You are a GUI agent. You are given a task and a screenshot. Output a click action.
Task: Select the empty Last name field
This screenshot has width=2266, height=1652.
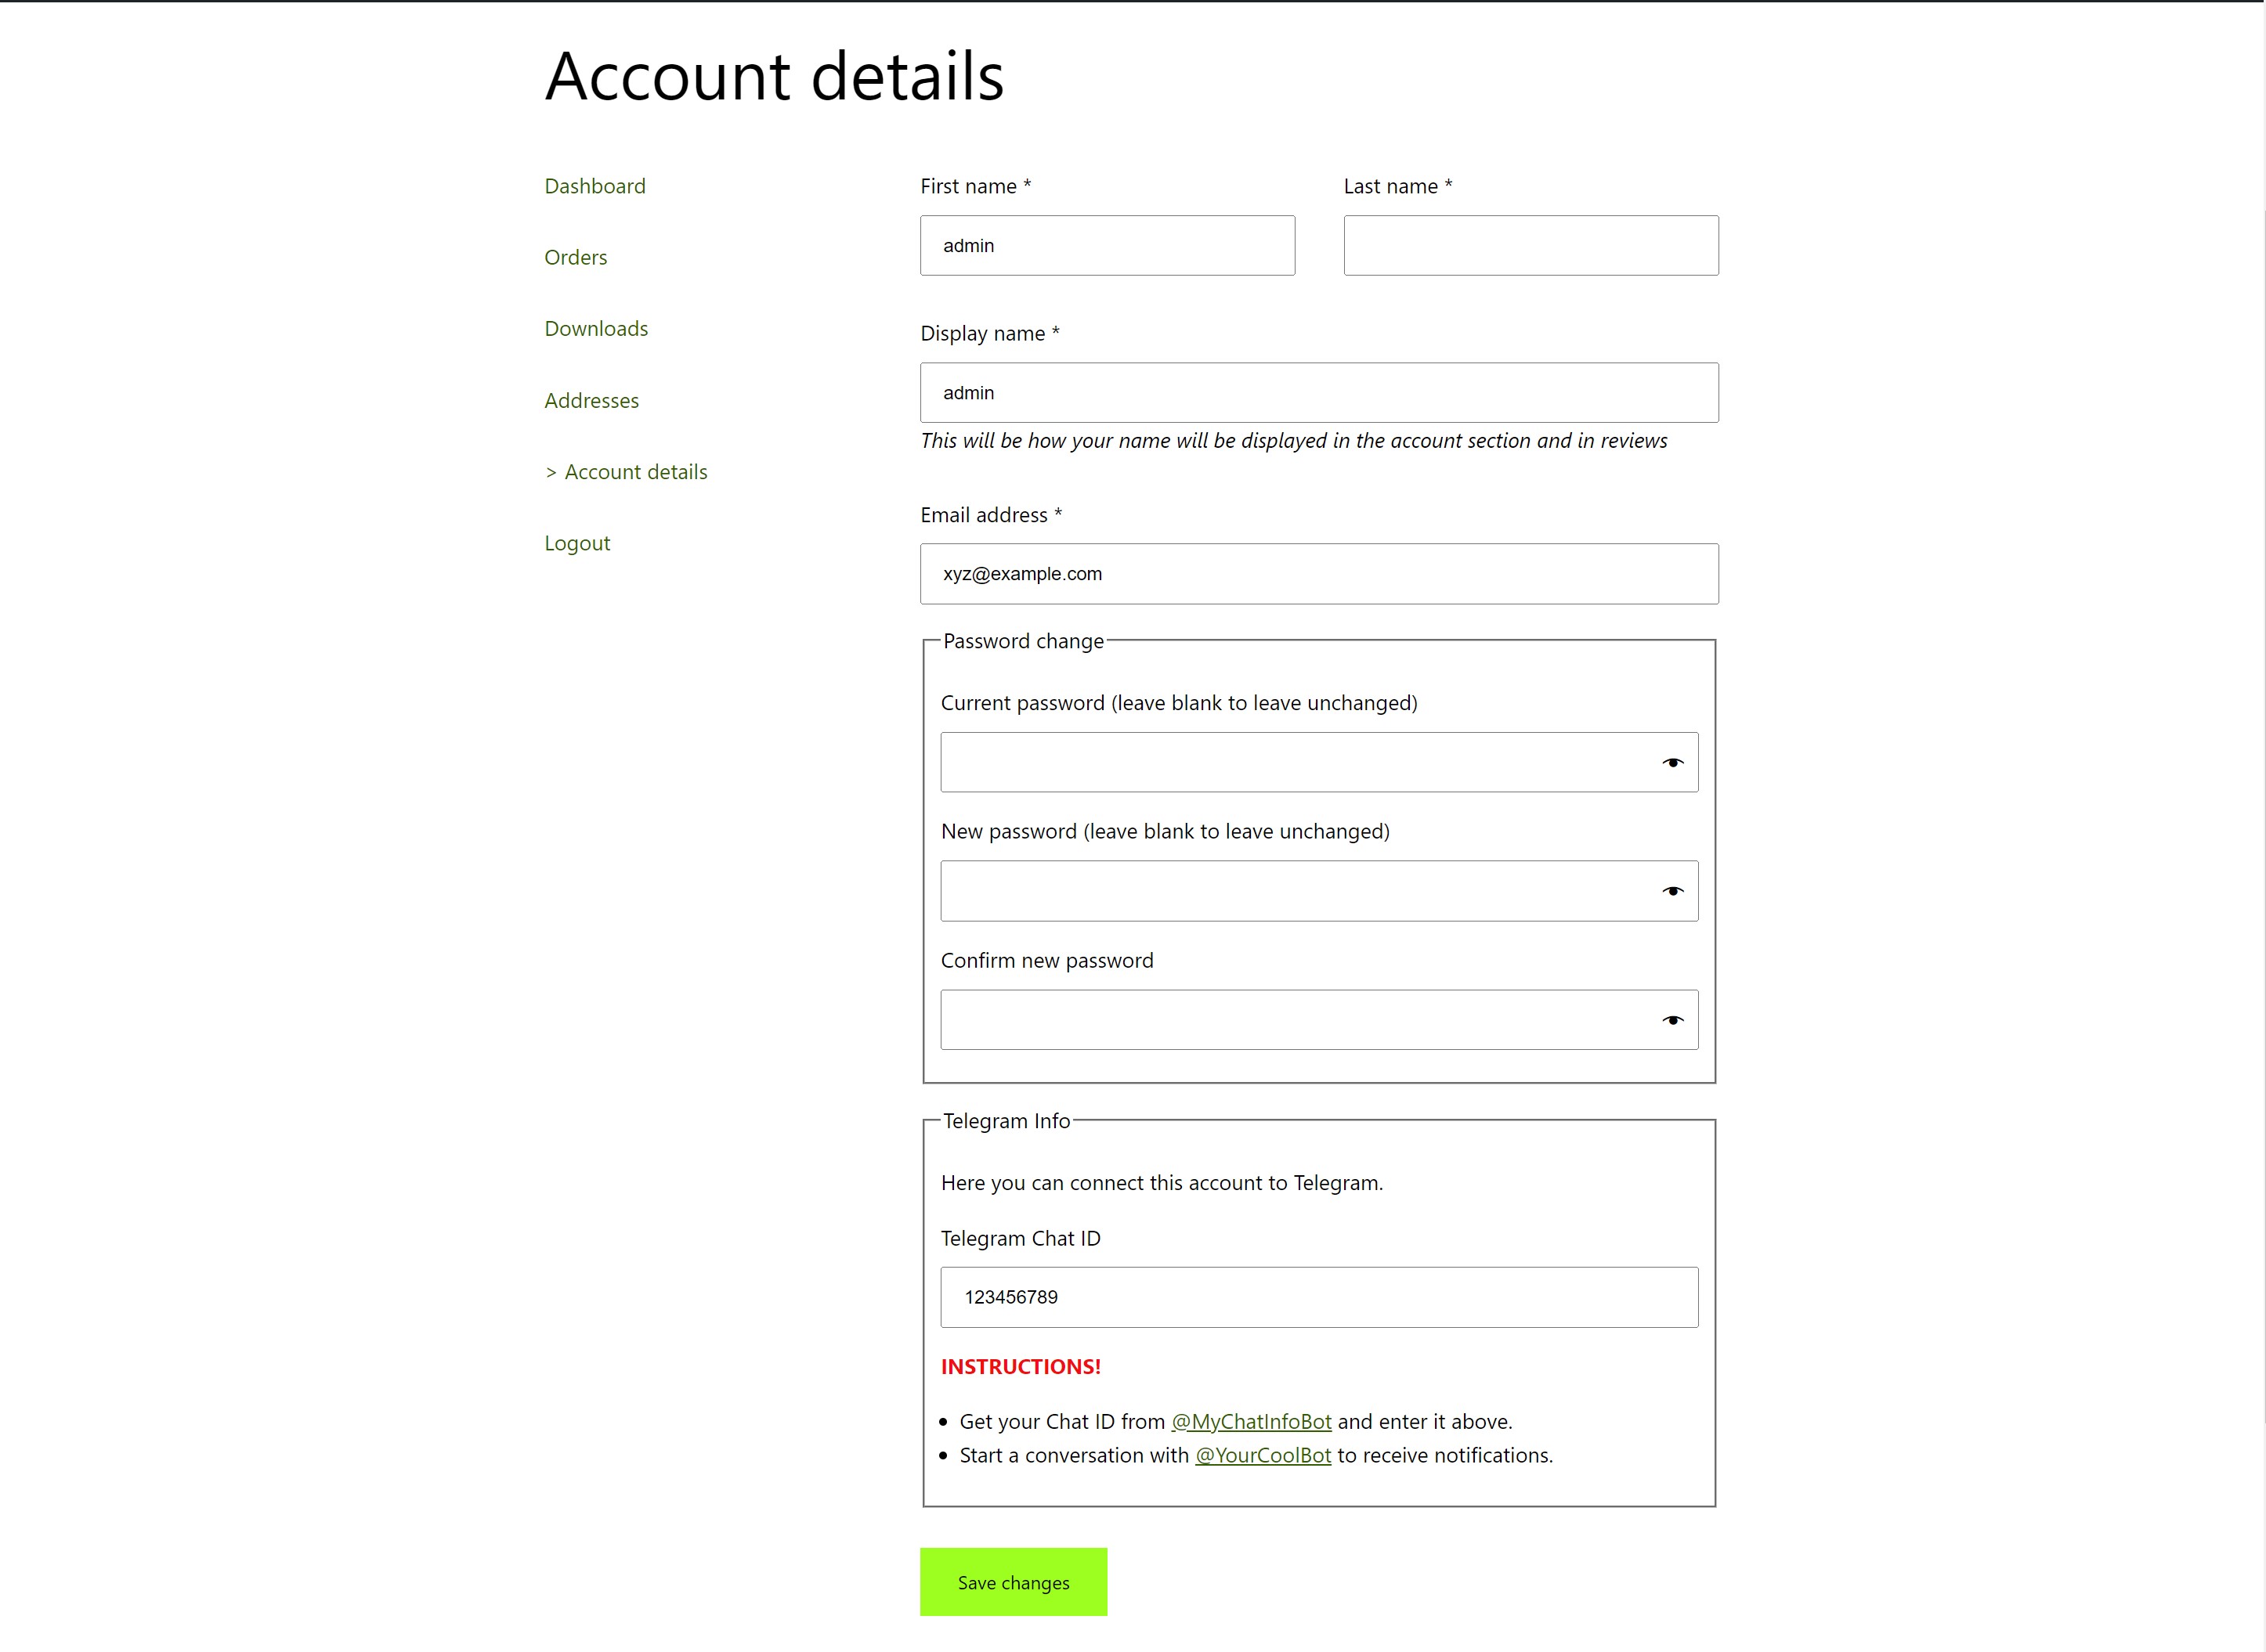pos(1531,245)
